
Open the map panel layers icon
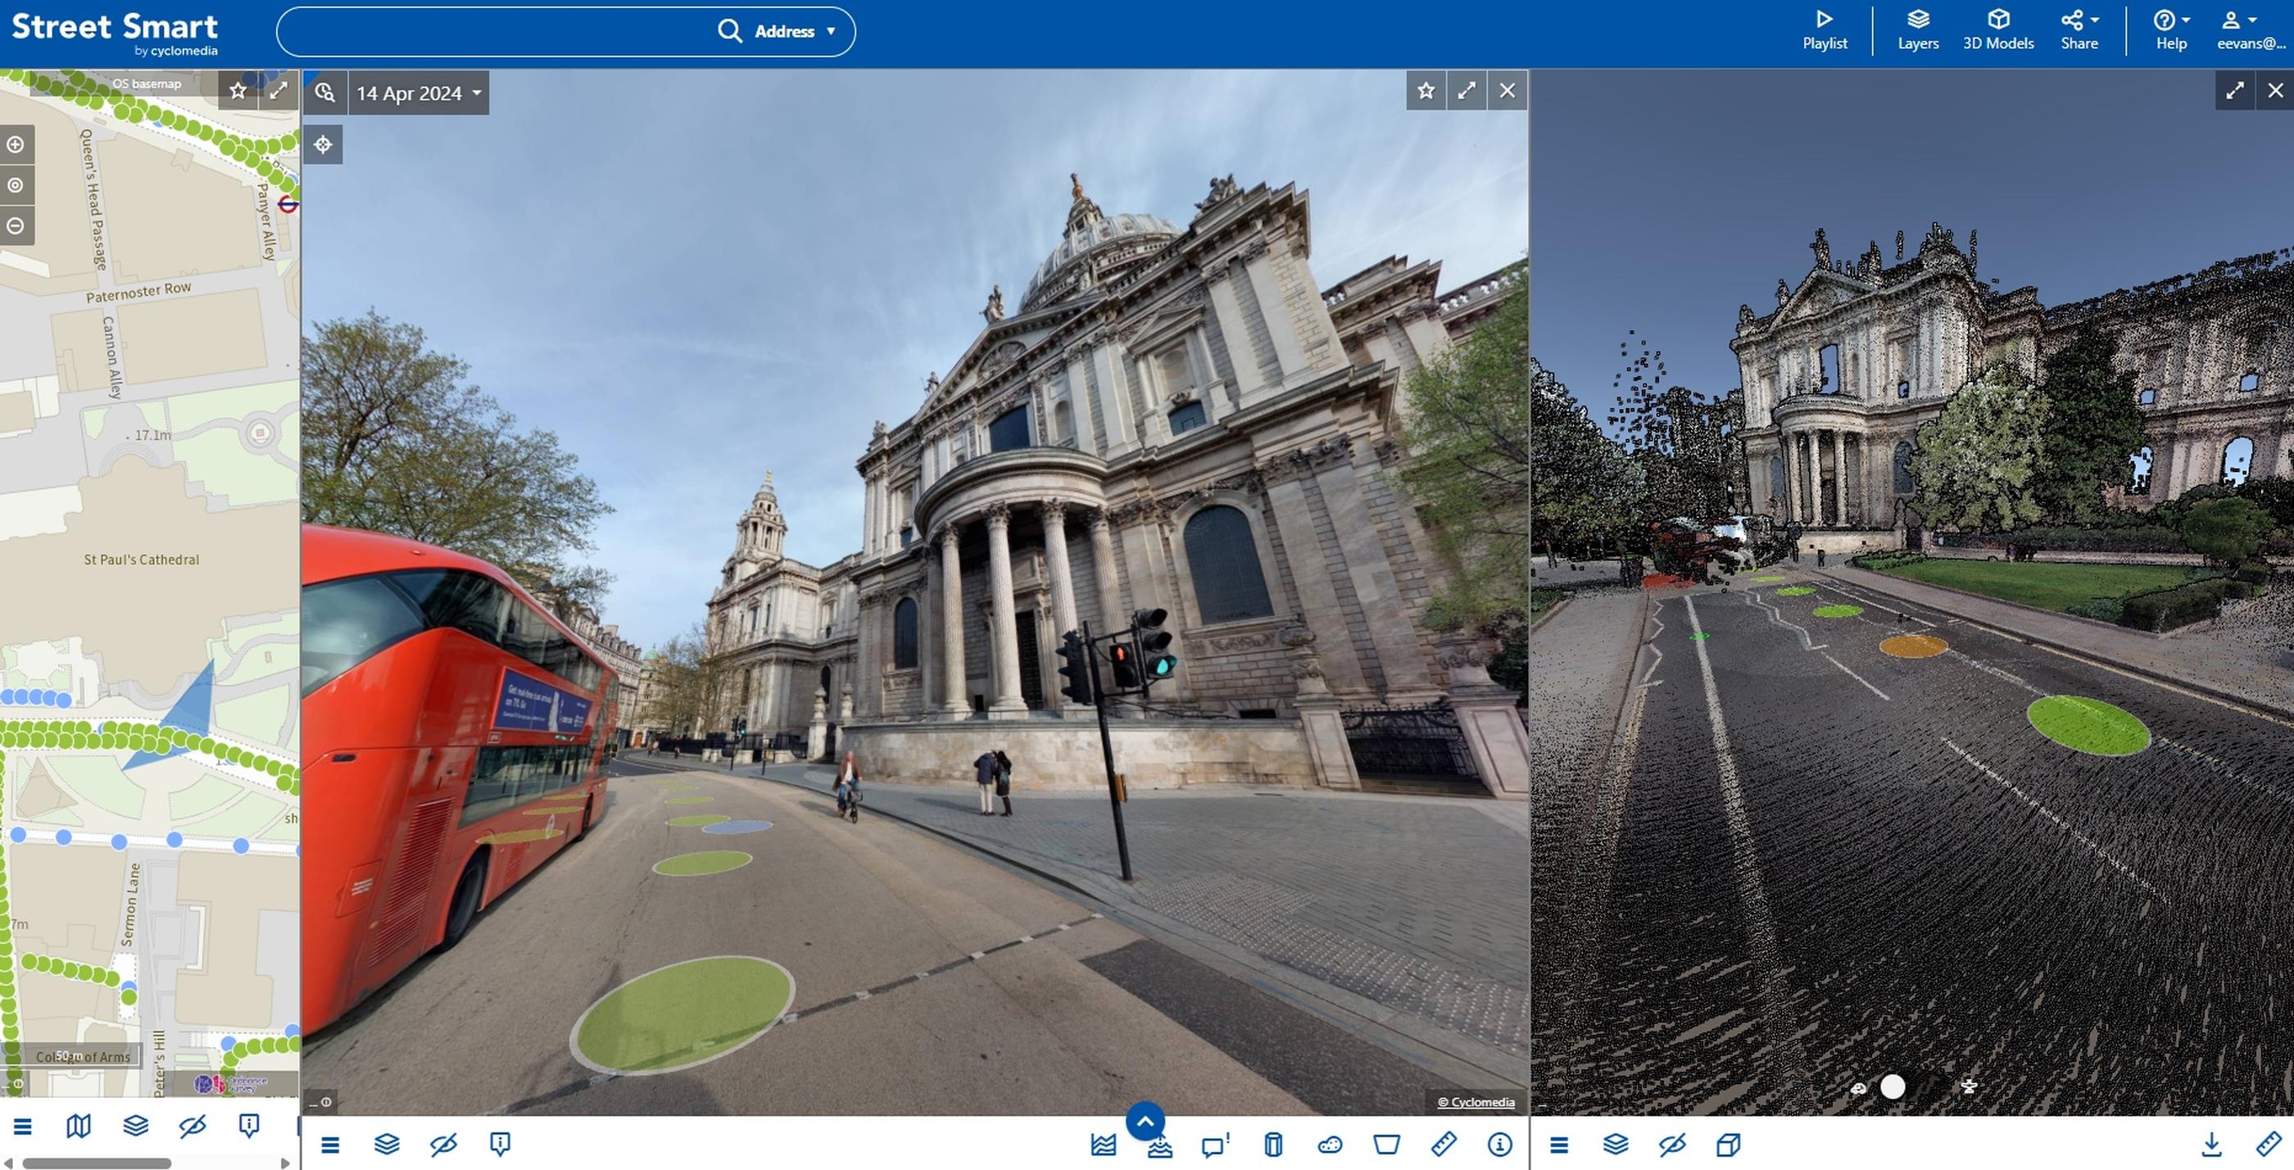(x=135, y=1127)
